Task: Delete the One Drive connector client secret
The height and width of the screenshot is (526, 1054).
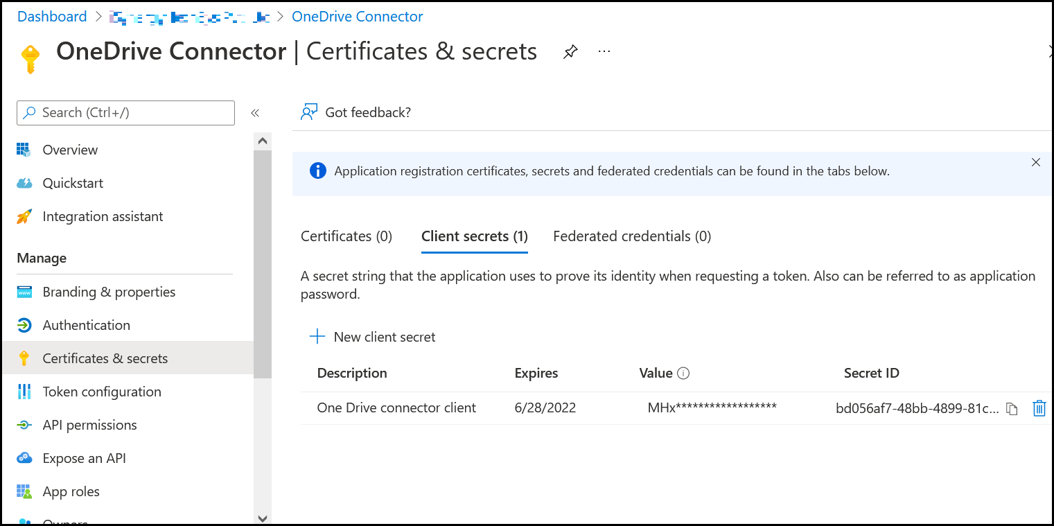Action: coord(1039,408)
